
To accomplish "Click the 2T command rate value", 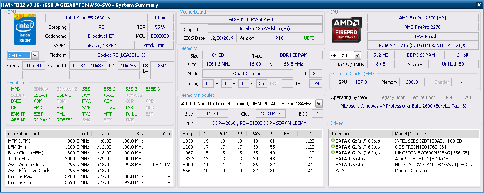I will point(316,74).
